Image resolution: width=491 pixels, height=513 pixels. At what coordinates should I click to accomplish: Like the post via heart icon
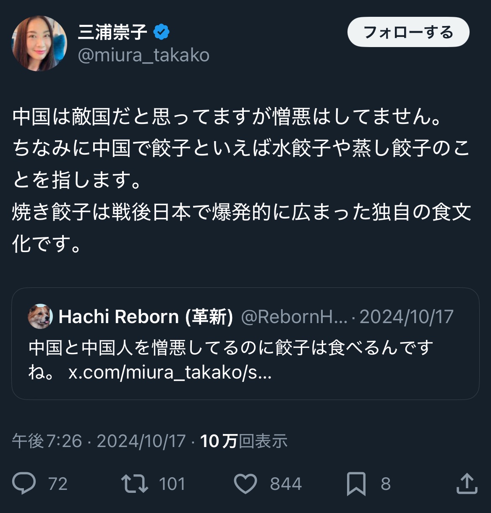[x=245, y=484]
